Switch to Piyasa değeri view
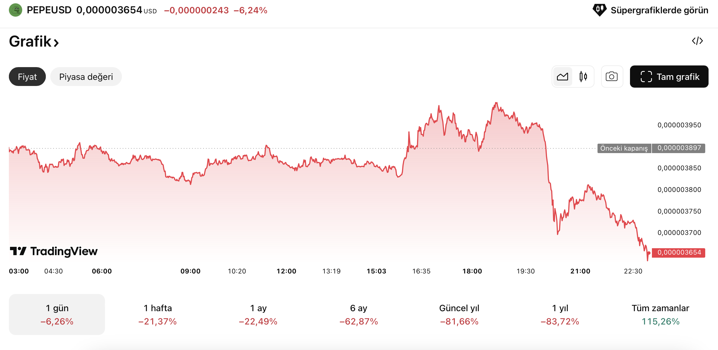Viewport: 718px width, 350px height. [x=86, y=77]
